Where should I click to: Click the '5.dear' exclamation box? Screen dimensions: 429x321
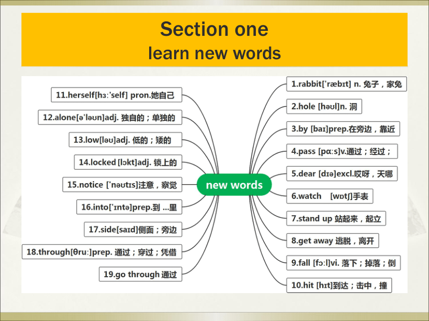(x=342, y=174)
